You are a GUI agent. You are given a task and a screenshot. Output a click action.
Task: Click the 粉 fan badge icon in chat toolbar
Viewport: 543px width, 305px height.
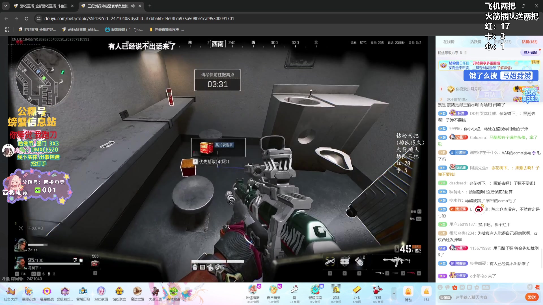(x=462, y=287)
